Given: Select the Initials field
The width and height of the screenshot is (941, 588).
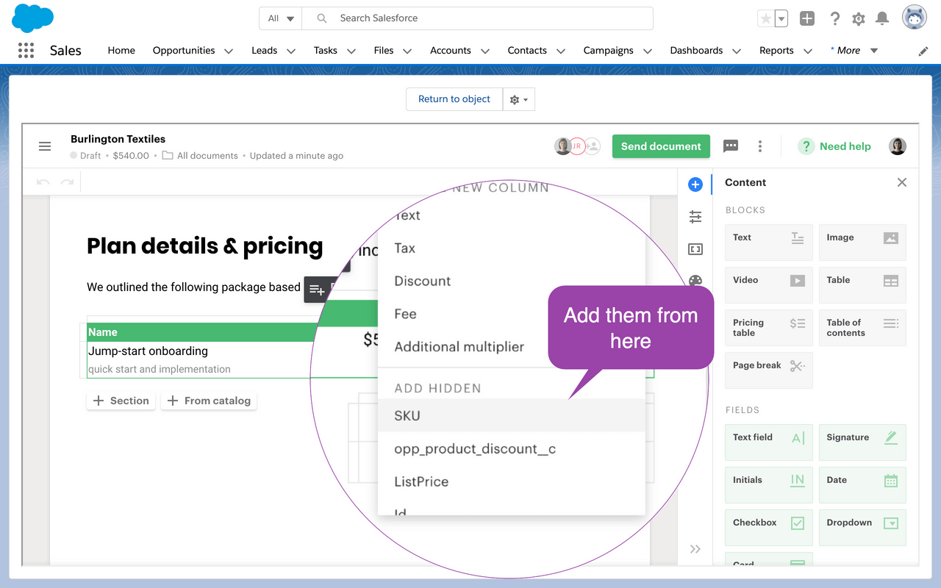Looking at the screenshot, I should click(768, 485).
